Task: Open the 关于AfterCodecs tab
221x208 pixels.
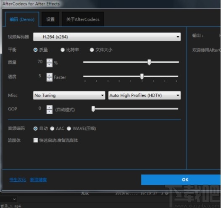Action: (x=83, y=19)
